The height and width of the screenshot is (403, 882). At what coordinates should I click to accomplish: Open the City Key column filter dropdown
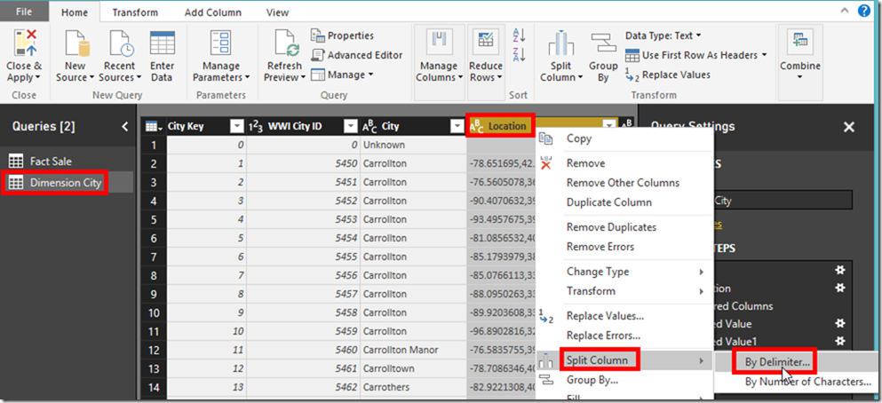237,126
